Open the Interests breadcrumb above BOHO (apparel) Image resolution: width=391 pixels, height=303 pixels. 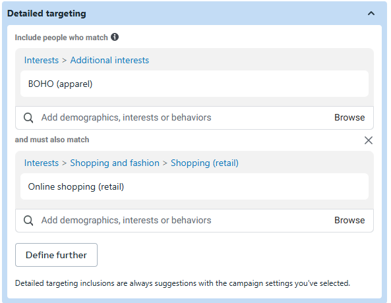click(x=42, y=61)
